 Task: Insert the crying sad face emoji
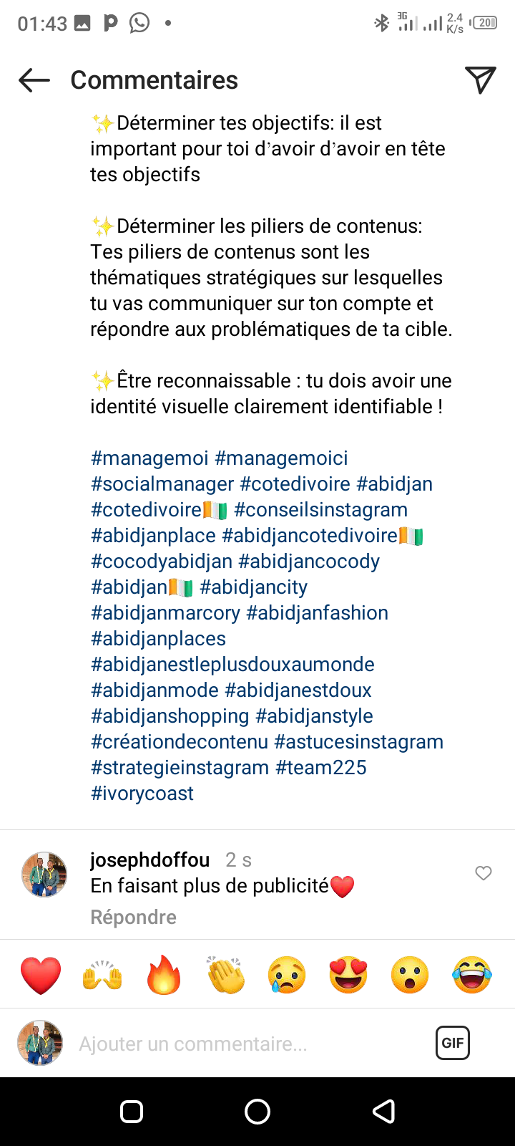point(287,975)
